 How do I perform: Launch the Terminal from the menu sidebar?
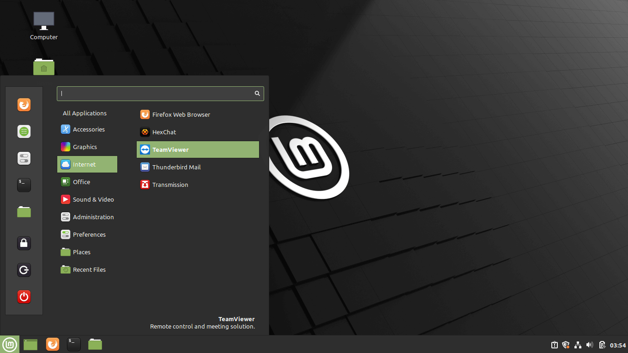pos(24,185)
